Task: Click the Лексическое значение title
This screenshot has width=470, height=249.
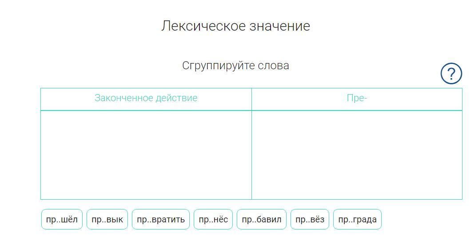Action: point(235,26)
